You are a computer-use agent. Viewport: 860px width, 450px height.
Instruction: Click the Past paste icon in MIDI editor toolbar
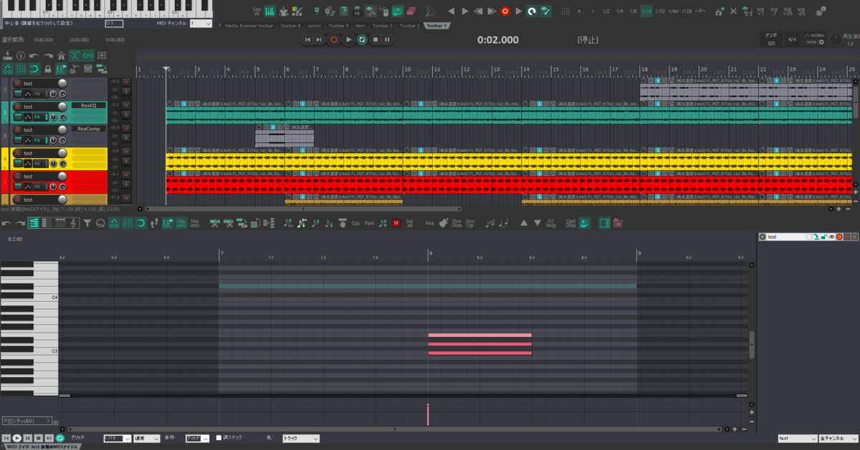click(369, 223)
